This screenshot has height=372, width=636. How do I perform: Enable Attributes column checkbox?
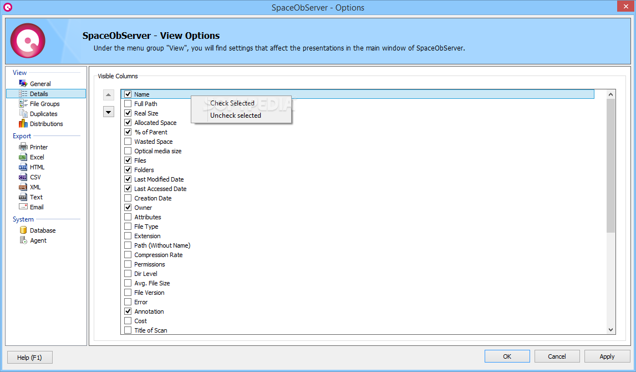click(x=128, y=217)
